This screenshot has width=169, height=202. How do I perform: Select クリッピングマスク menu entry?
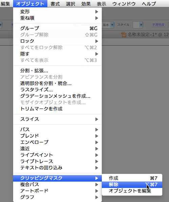click(x=57, y=178)
